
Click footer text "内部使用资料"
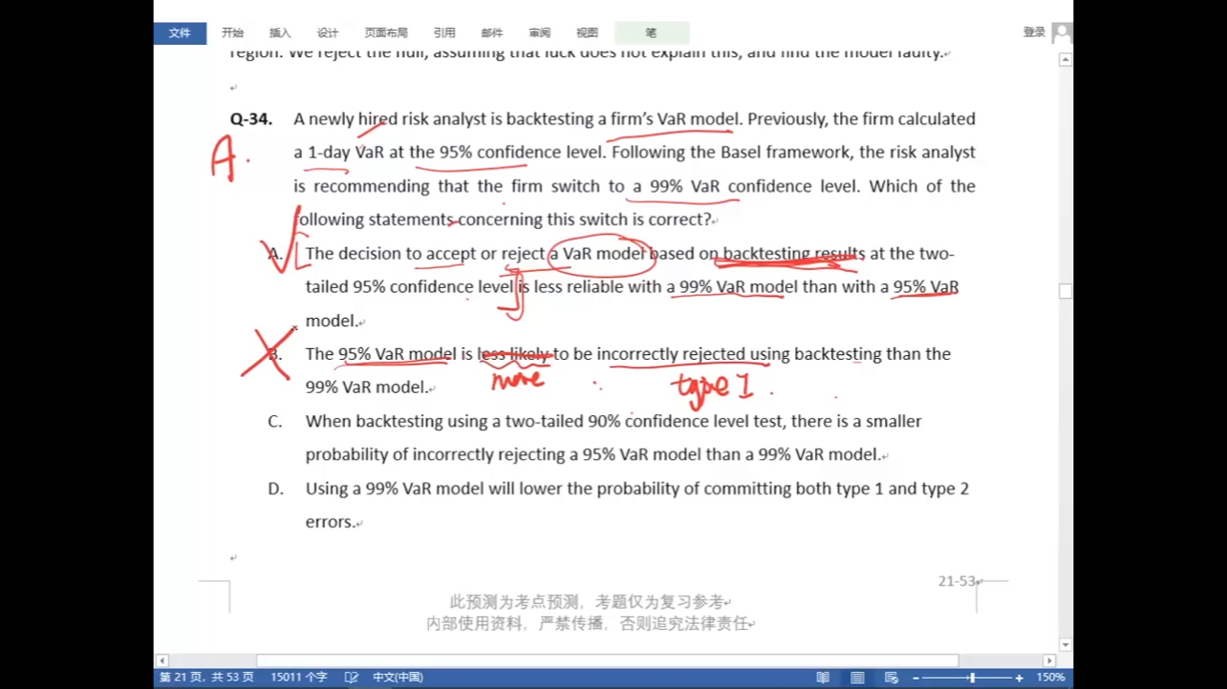coord(475,624)
